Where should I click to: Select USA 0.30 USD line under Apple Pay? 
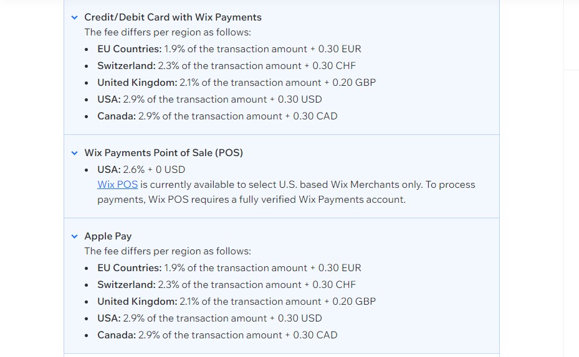tap(210, 318)
